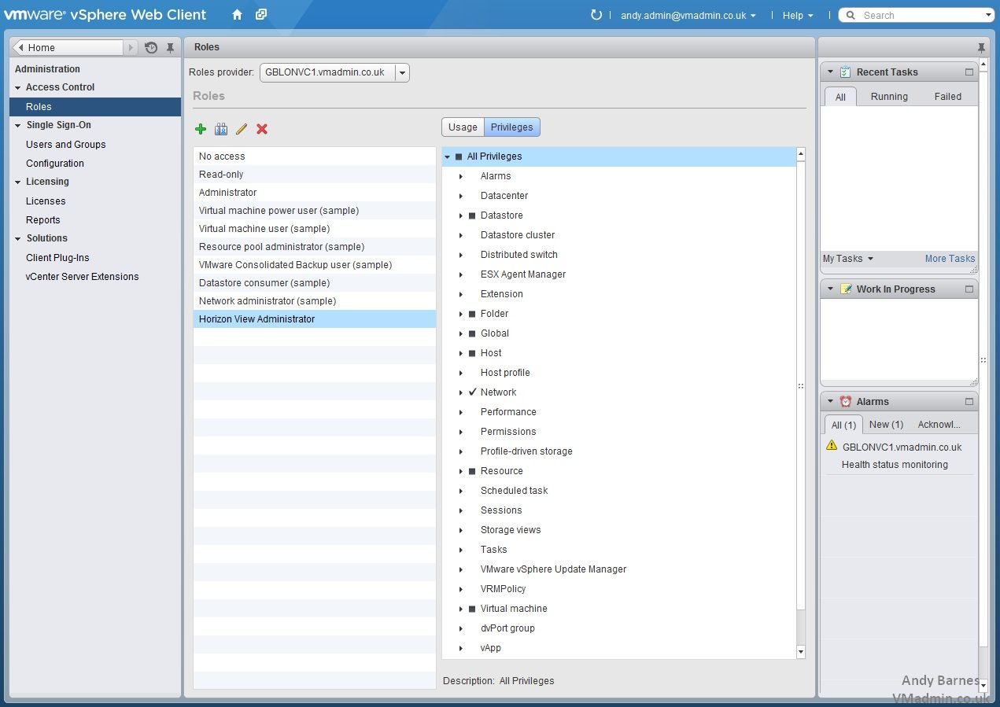This screenshot has width=1000, height=707.
Task: Expand the vApp privilege node
Action: [x=461, y=648]
